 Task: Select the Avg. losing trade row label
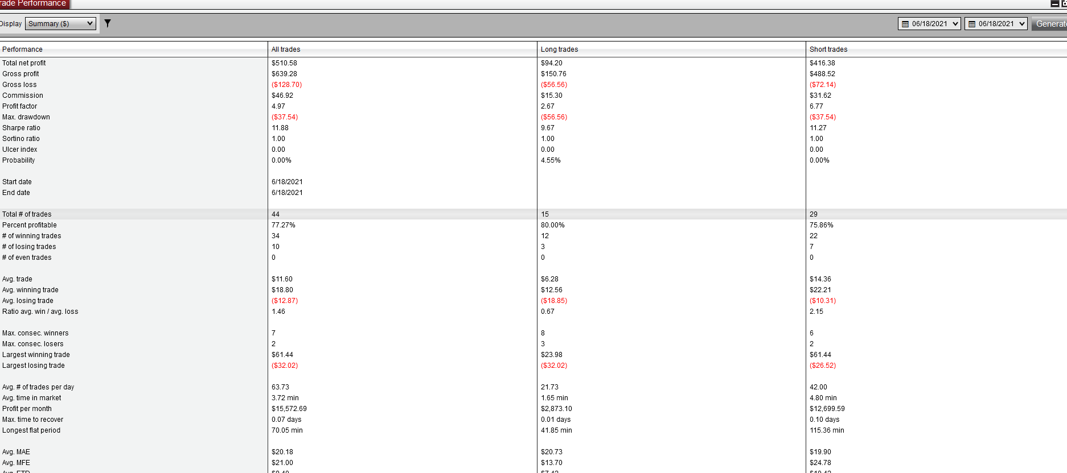point(28,301)
